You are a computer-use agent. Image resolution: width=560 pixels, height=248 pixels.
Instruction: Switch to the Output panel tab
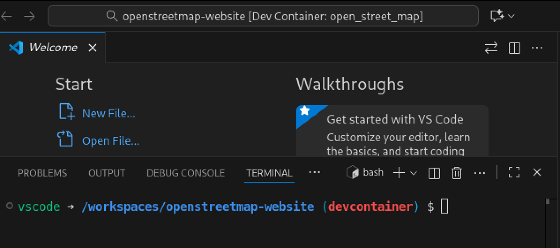(x=107, y=173)
